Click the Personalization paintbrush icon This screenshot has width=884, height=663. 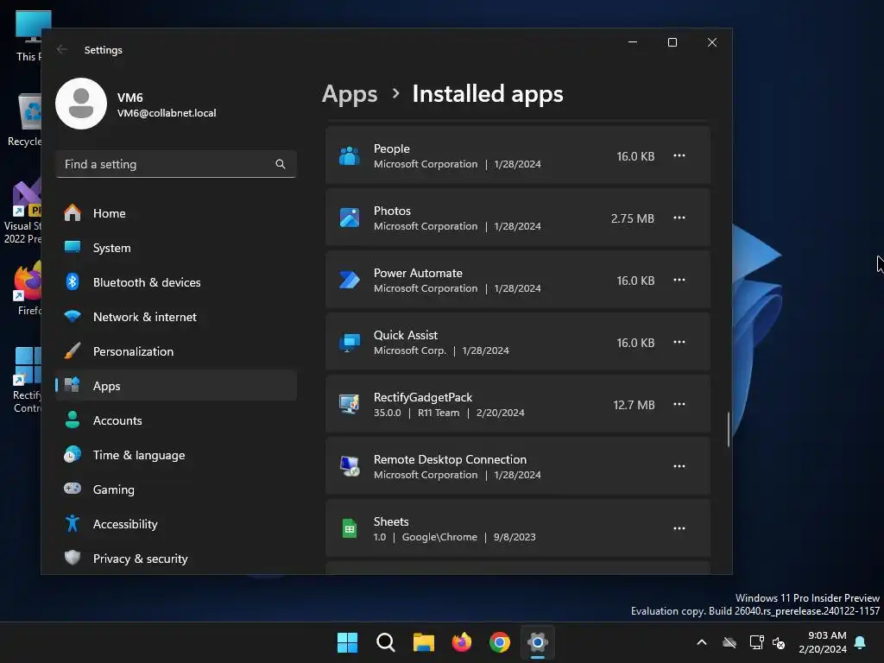pyautogui.click(x=73, y=350)
